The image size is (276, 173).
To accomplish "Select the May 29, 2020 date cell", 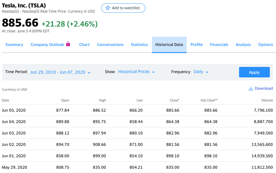I will click(x=14, y=167).
